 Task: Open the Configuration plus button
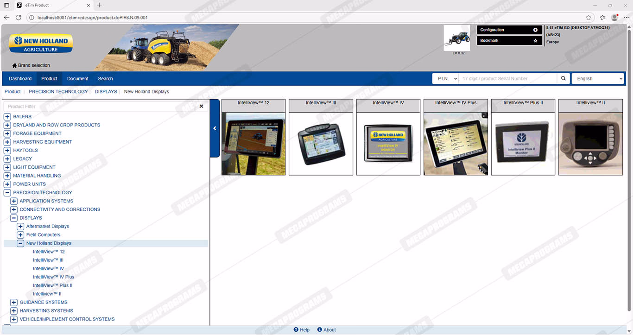pyautogui.click(x=535, y=30)
